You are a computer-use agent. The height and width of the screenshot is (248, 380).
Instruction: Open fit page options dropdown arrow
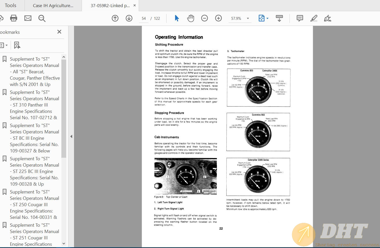(267, 18)
